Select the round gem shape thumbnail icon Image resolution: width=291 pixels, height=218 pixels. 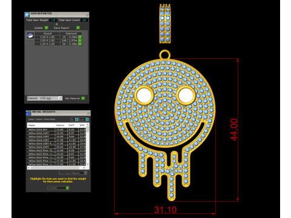(30, 36)
